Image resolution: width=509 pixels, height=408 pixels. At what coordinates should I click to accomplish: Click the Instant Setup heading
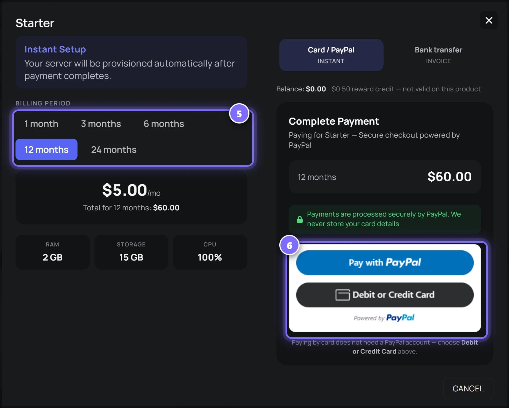click(55, 49)
